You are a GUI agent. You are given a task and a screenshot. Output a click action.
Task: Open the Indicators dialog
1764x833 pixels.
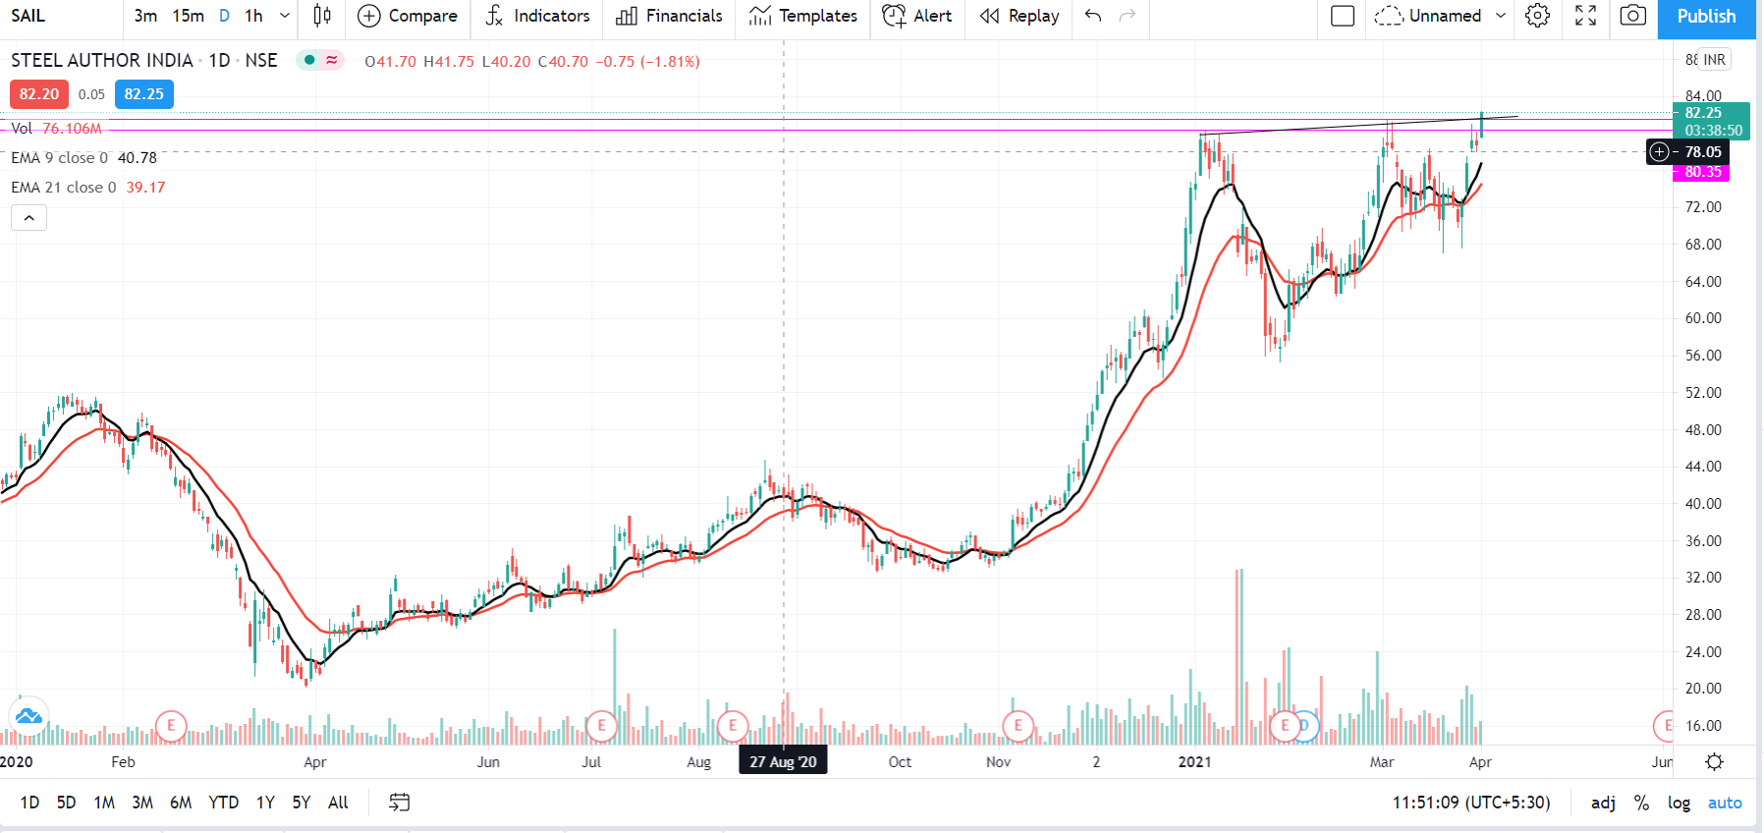click(x=537, y=16)
